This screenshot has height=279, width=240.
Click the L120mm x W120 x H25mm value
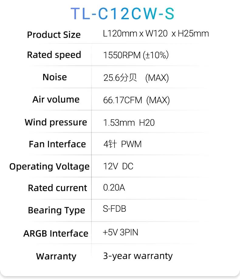point(156,33)
